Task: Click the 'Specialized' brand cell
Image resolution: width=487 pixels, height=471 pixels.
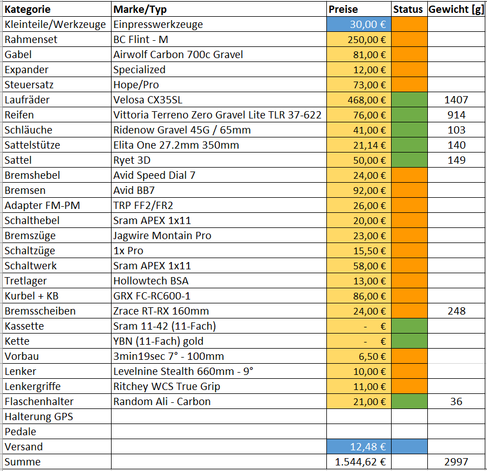Action: (x=219, y=69)
